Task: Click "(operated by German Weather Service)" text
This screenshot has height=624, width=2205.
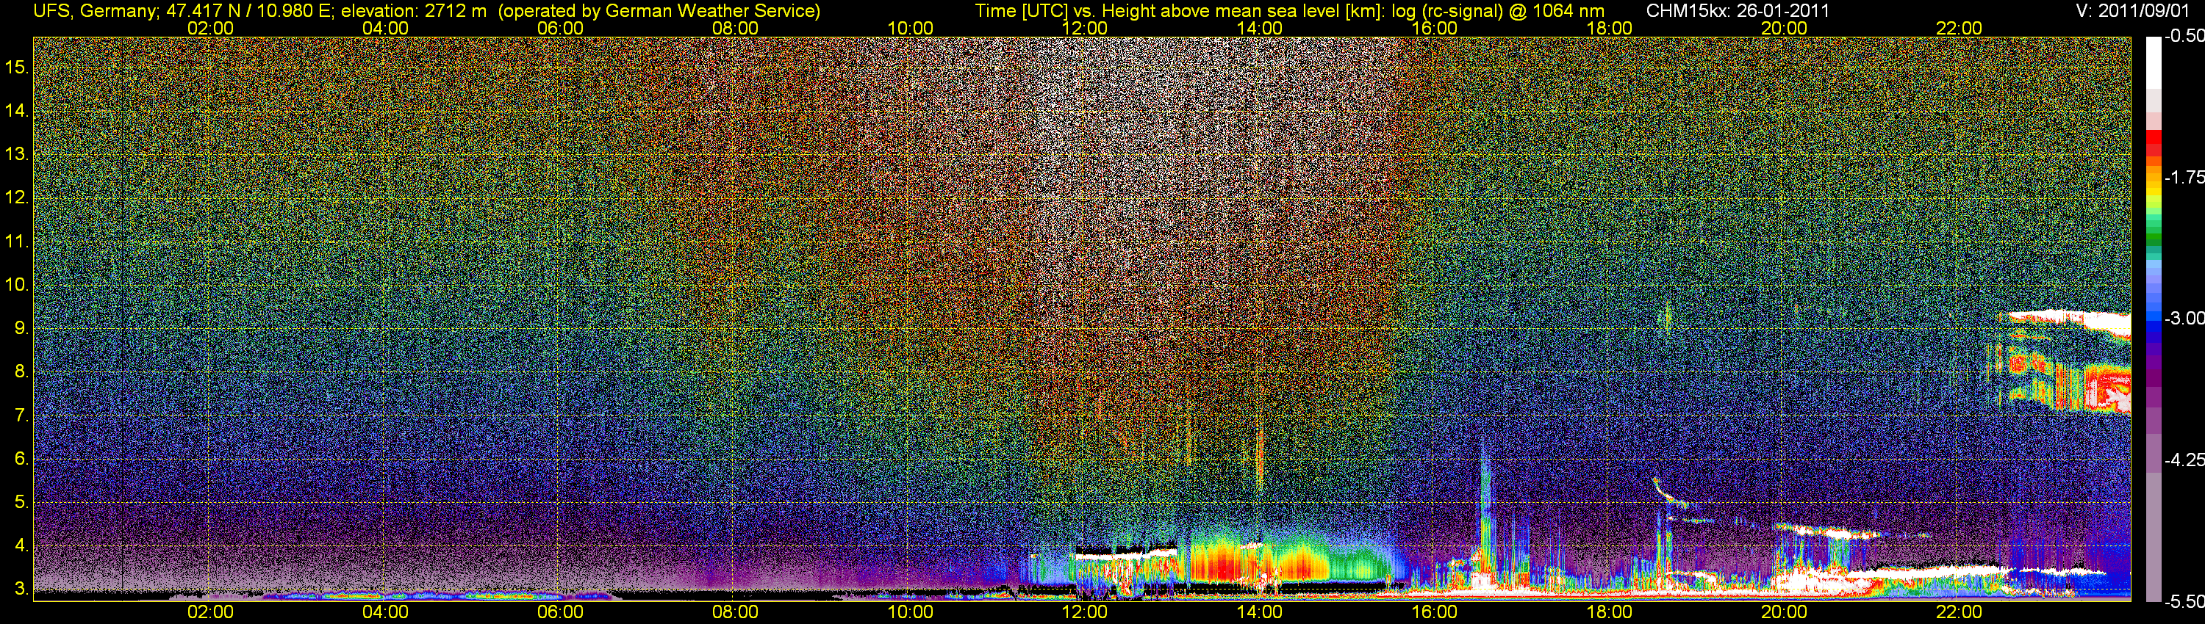Action: click(x=659, y=11)
